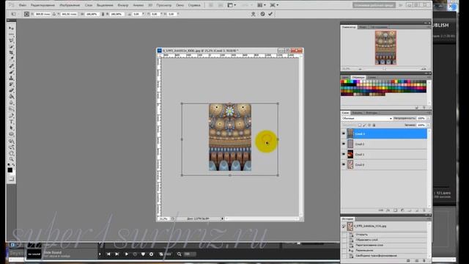Screen dimensions: 469x264
Task: Select the Horizontal Type tool
Action: pos(12,122)
